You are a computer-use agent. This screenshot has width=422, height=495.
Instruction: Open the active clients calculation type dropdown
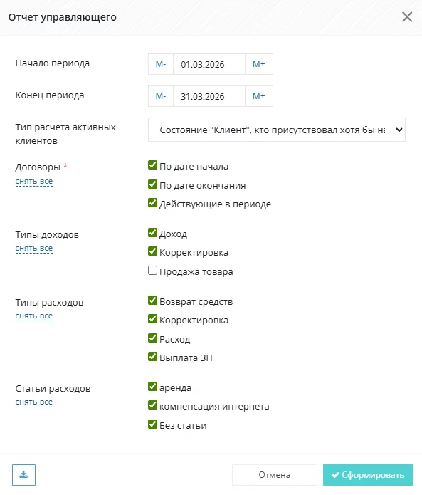click(277, 130)
